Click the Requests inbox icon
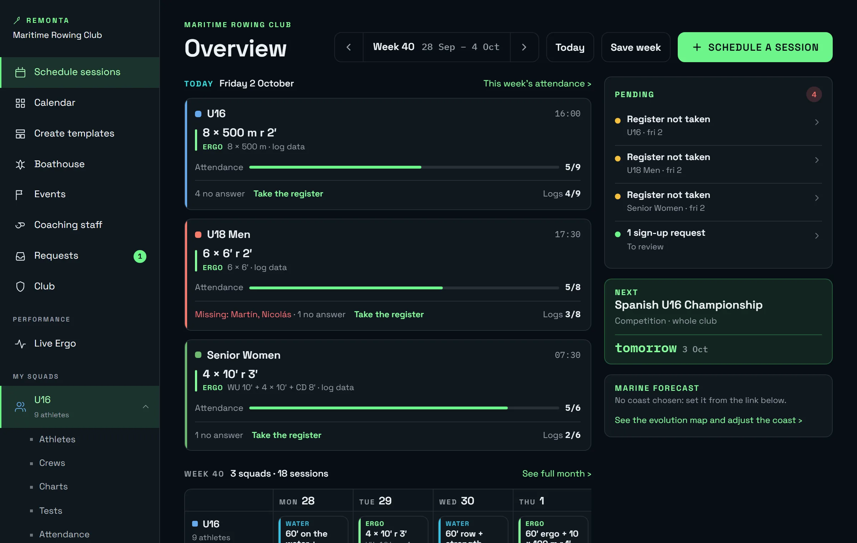 20,256
